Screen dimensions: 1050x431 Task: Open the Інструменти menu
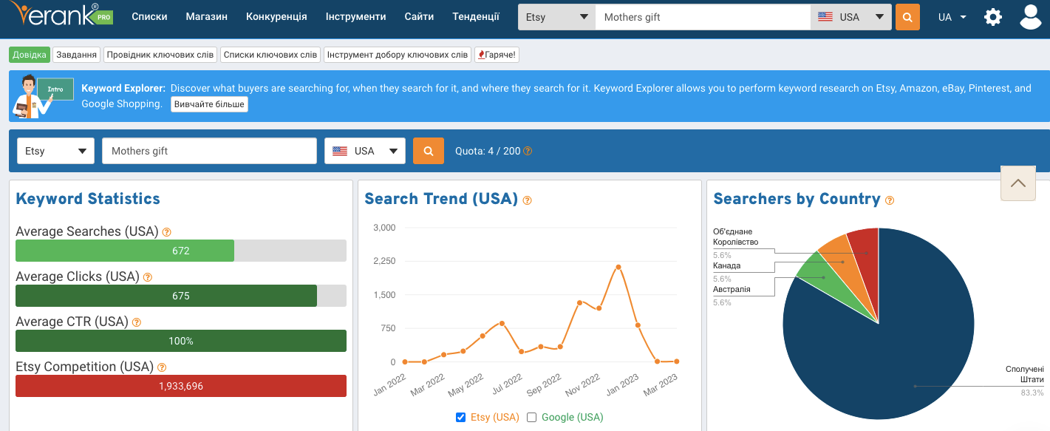(355, 16)
